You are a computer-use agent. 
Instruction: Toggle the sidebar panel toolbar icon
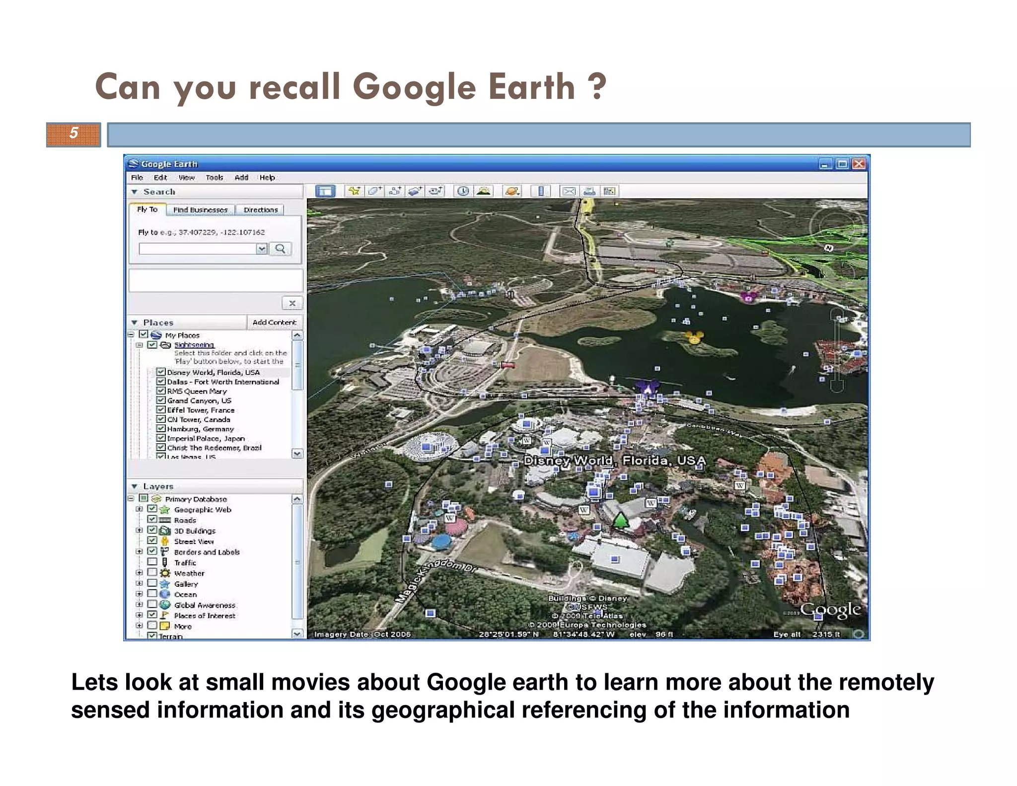click(325, 191)
